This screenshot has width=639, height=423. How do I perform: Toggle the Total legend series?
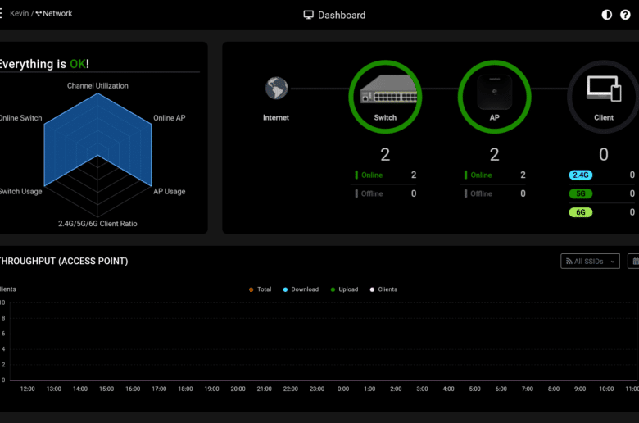pos(260,289)
